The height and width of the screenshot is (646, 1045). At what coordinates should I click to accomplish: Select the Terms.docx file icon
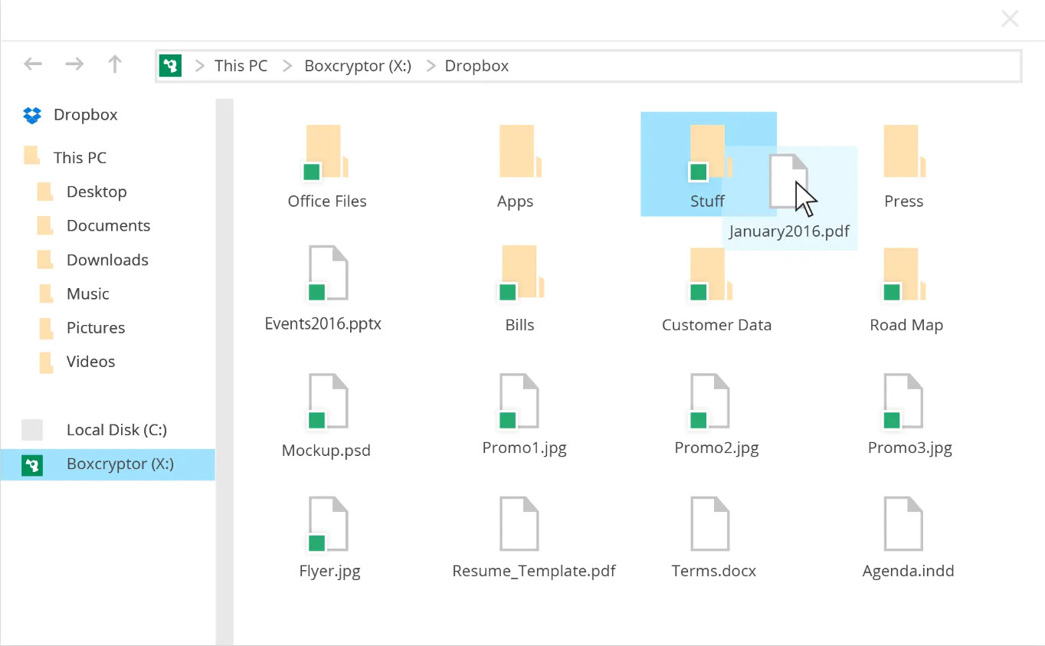pos(710,523)
